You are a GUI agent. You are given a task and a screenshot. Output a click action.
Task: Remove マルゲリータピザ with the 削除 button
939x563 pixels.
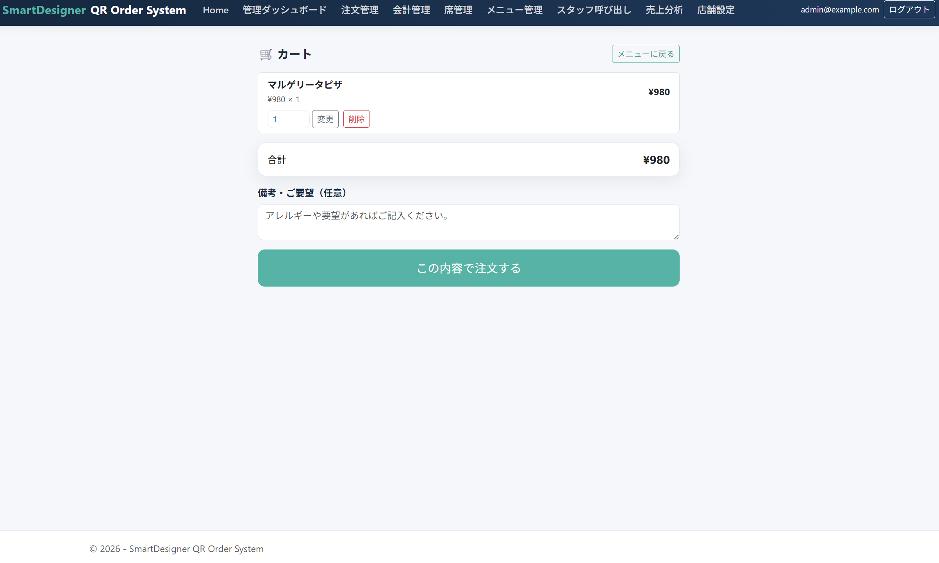click(x=357, y=119)
